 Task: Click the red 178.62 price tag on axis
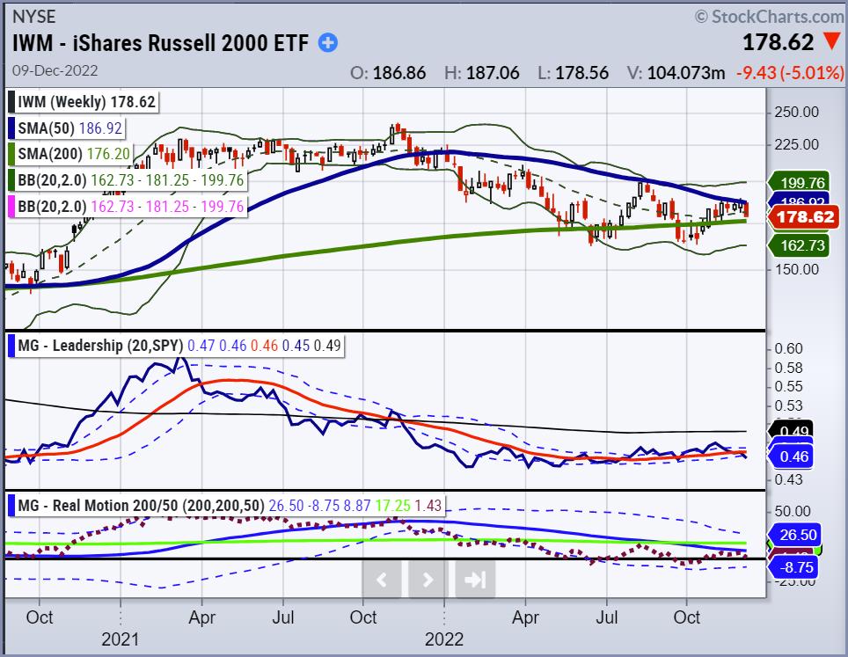pos(805,217)
